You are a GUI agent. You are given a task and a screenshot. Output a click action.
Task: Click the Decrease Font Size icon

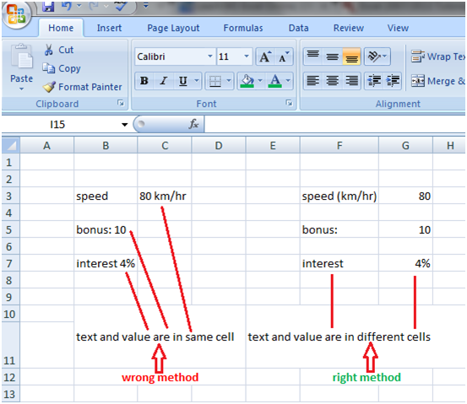[x=284, y=57]
